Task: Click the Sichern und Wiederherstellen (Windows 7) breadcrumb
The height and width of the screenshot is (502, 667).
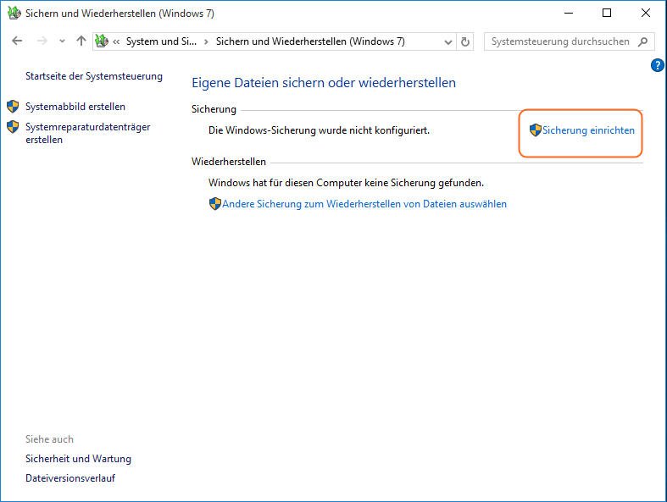Action: point(310,41)
